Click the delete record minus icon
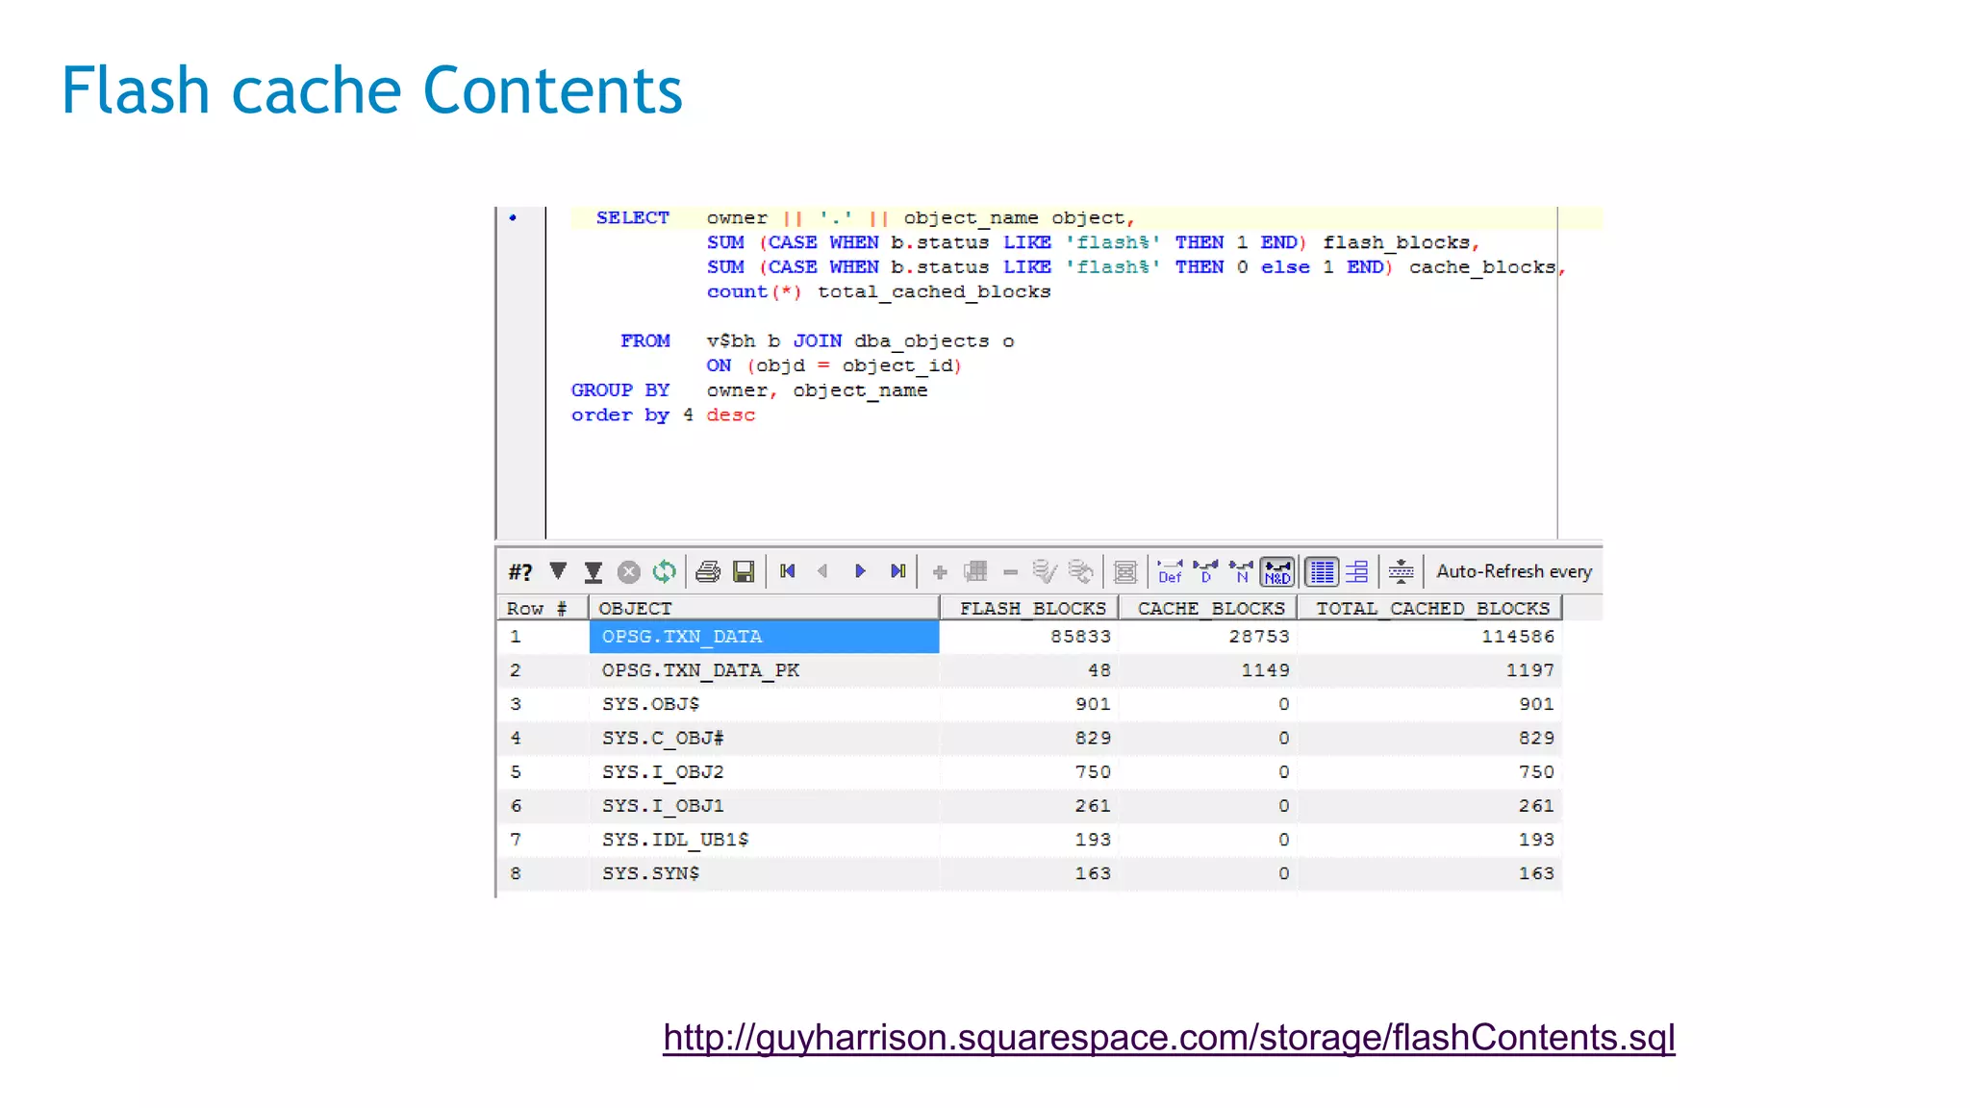 (1010, 572)
